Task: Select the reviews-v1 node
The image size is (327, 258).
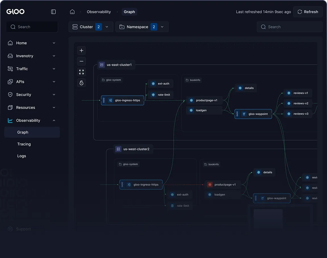Action: click(298, 93)
